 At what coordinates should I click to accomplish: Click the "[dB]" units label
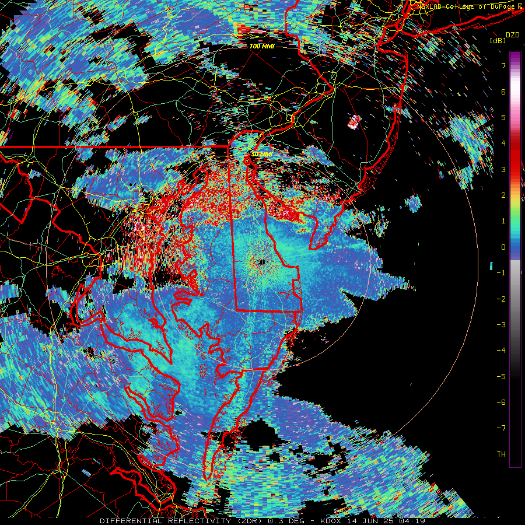(498, 40)
